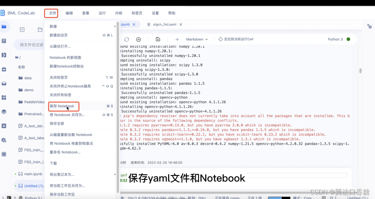Screen dimensions: 375x199
Task: Choose 将 Notebook 恢复到检查点 entry
Action: [x=80, y=143]
